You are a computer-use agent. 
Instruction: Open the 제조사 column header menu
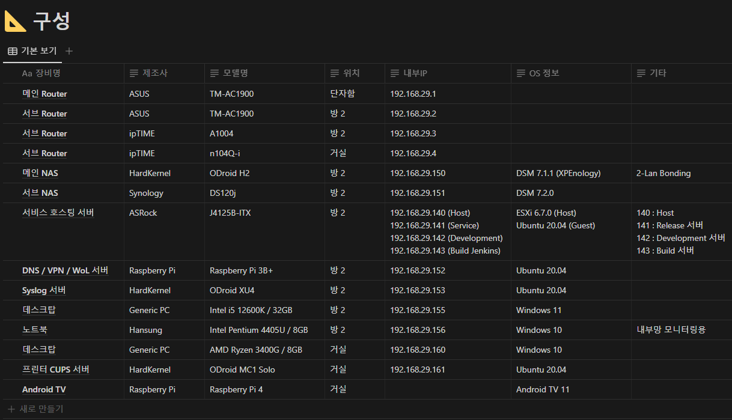pyautogui.click(x=164, y=73)
